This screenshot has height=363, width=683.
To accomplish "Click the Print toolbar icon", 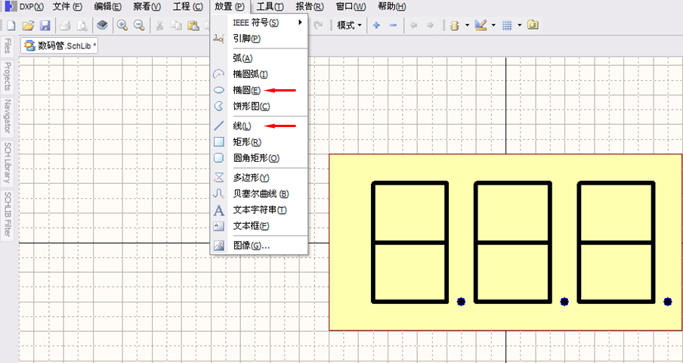I will tap(65, 26).
